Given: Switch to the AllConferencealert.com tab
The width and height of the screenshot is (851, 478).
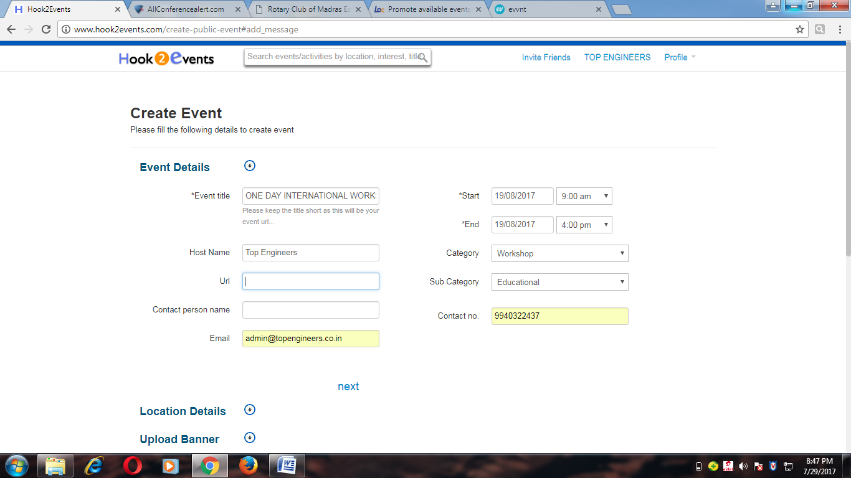Looking at the screenshot, I should (x=186, y=9).
